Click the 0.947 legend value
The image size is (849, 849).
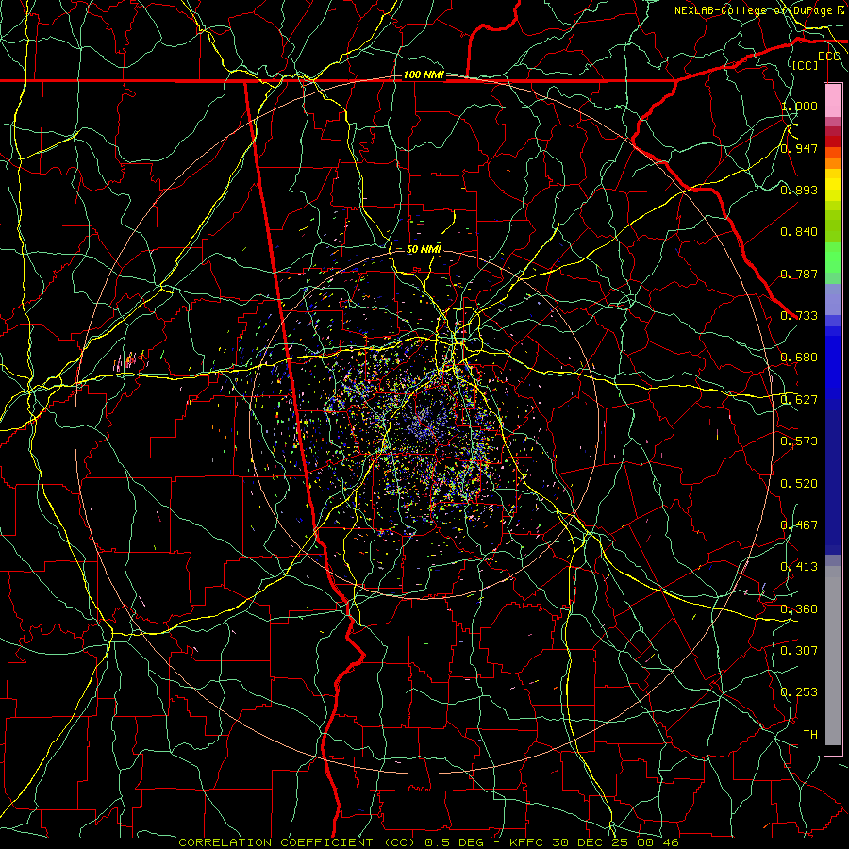[799, 148]
